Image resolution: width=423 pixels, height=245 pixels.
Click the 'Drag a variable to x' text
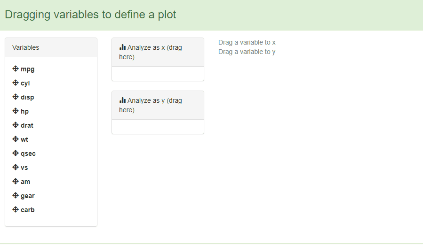pyautogui.click(x=247, y=42)
